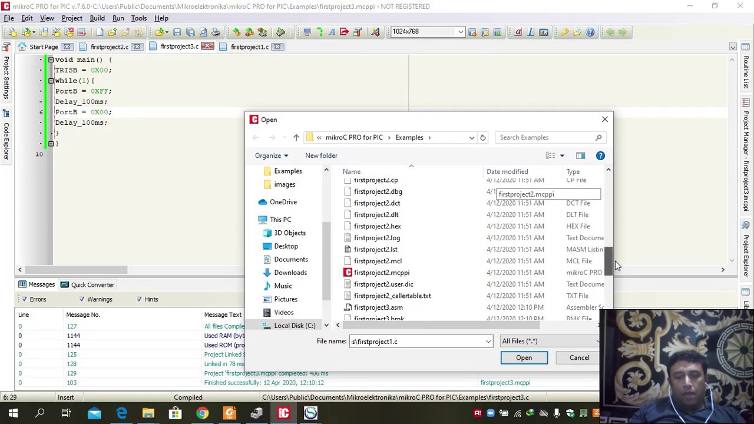Collapse the while(1) code fold marker
The height and width of the screenshot is (424, 754).
pos(51,81)
